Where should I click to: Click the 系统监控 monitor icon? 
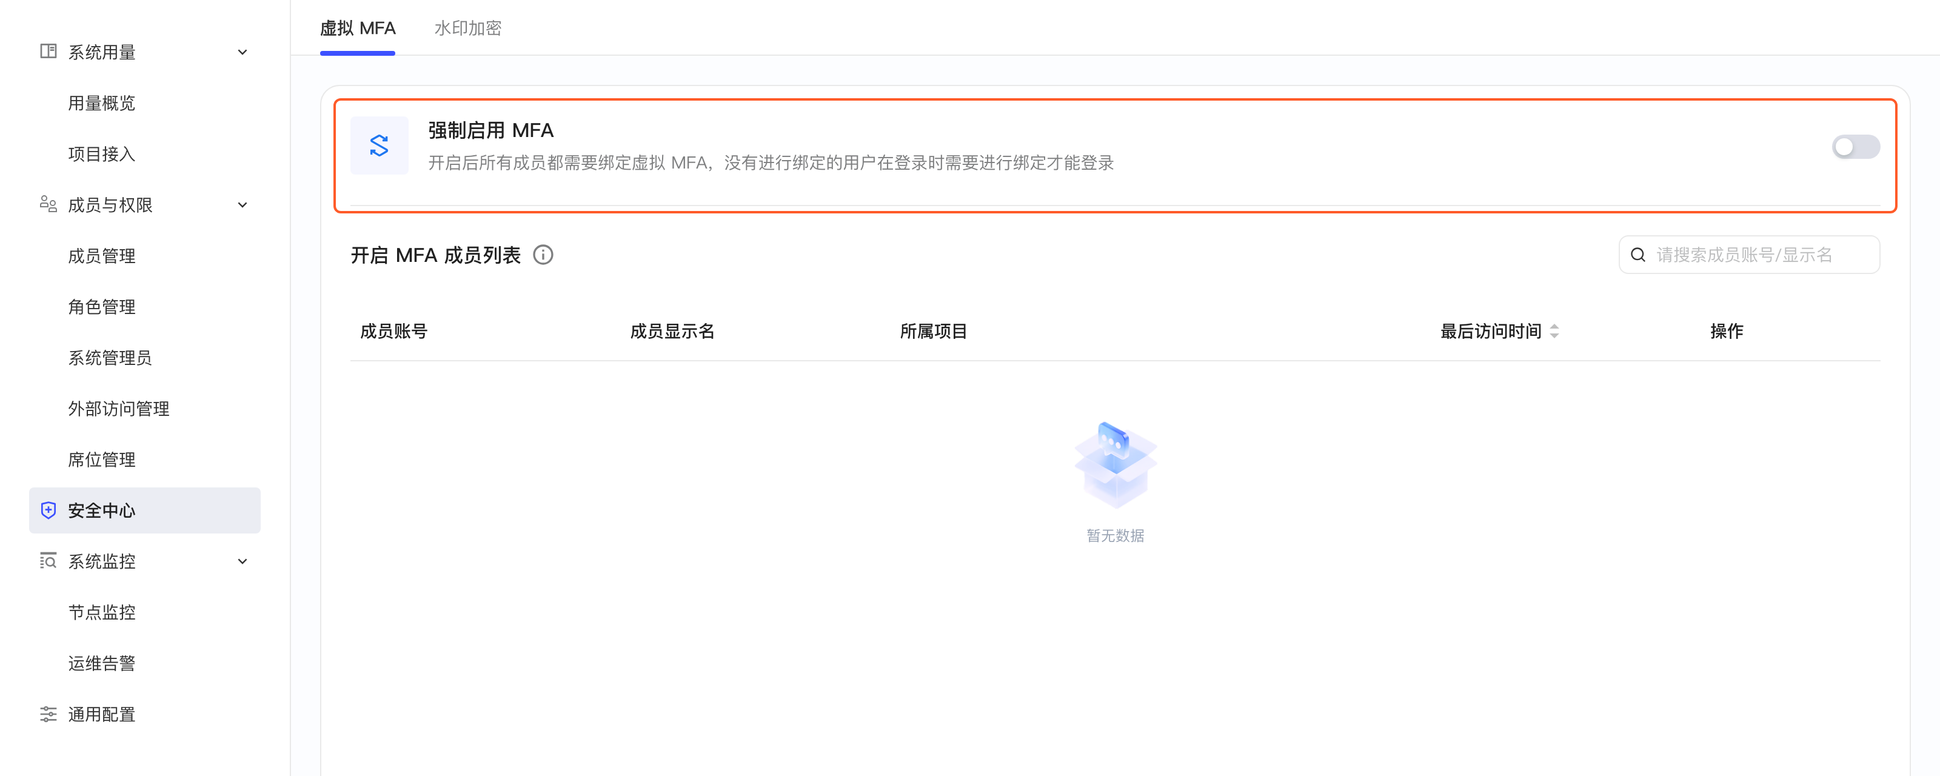point(48,561)
